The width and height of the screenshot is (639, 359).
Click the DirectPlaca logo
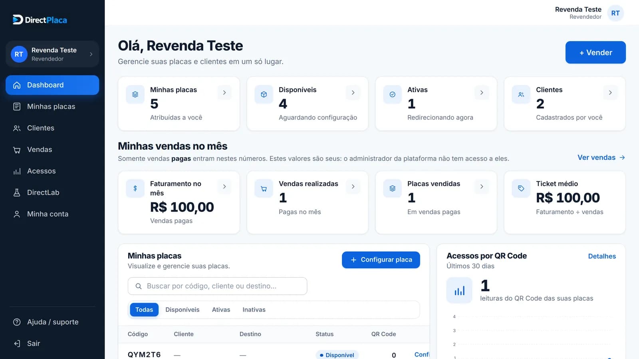click(x=40, y=20)
